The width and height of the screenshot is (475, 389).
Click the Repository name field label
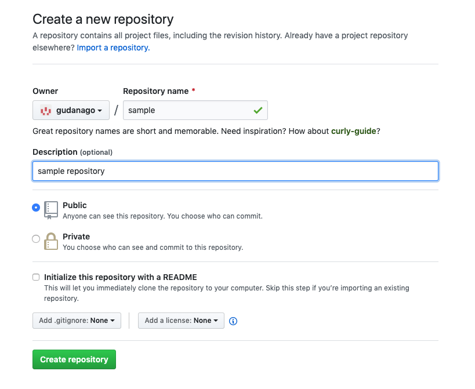coord(155,91)
